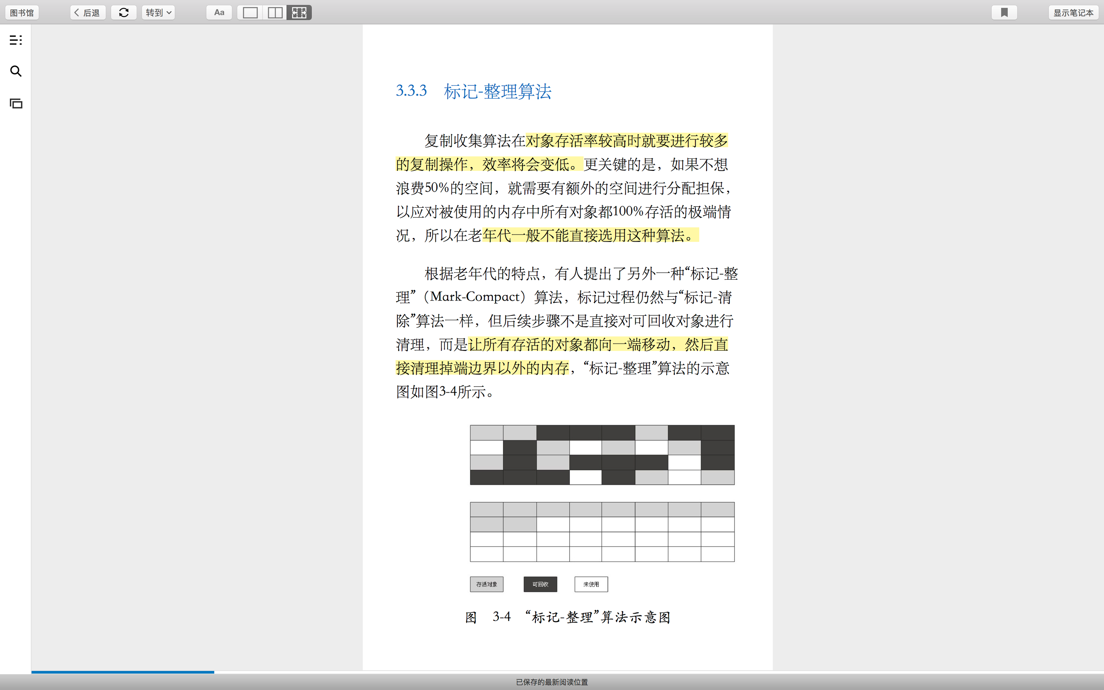Open the table of contents sidebar icon
Image resolution: width=1104 pixels, height=690 pixels.
tap(15, 40)
